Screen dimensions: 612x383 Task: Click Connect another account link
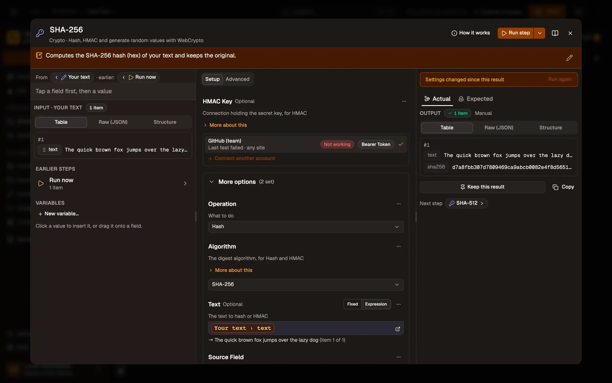coord(242,158)
